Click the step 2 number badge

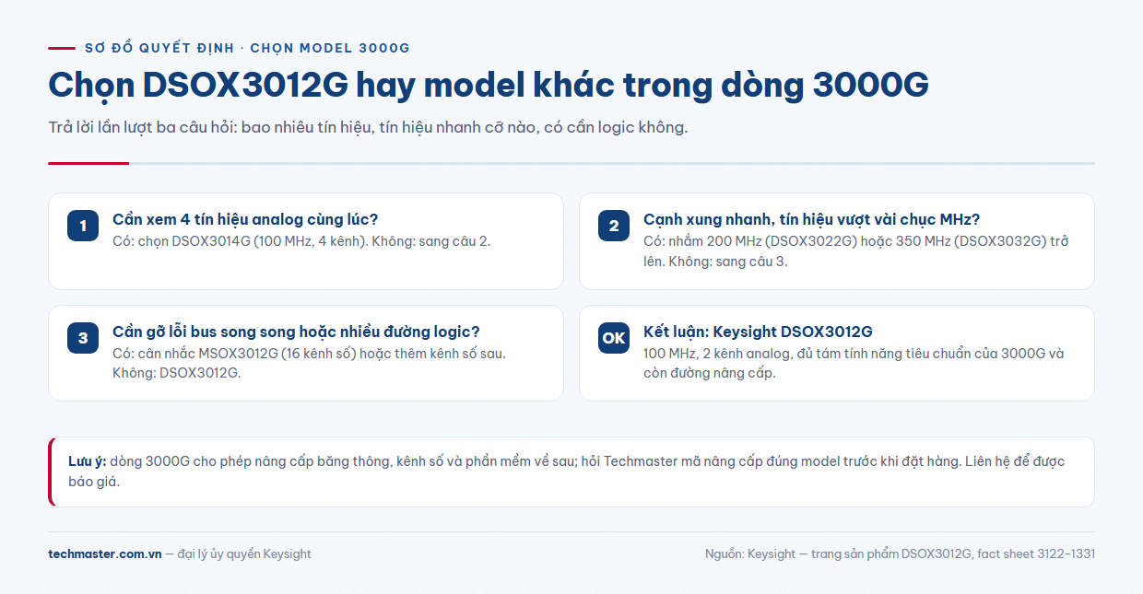coord(614,226)
